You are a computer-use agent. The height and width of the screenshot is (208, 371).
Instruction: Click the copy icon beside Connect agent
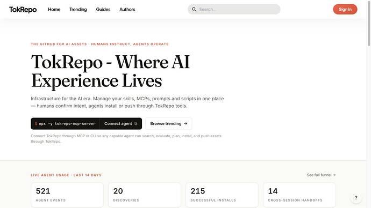pos(136,124)
